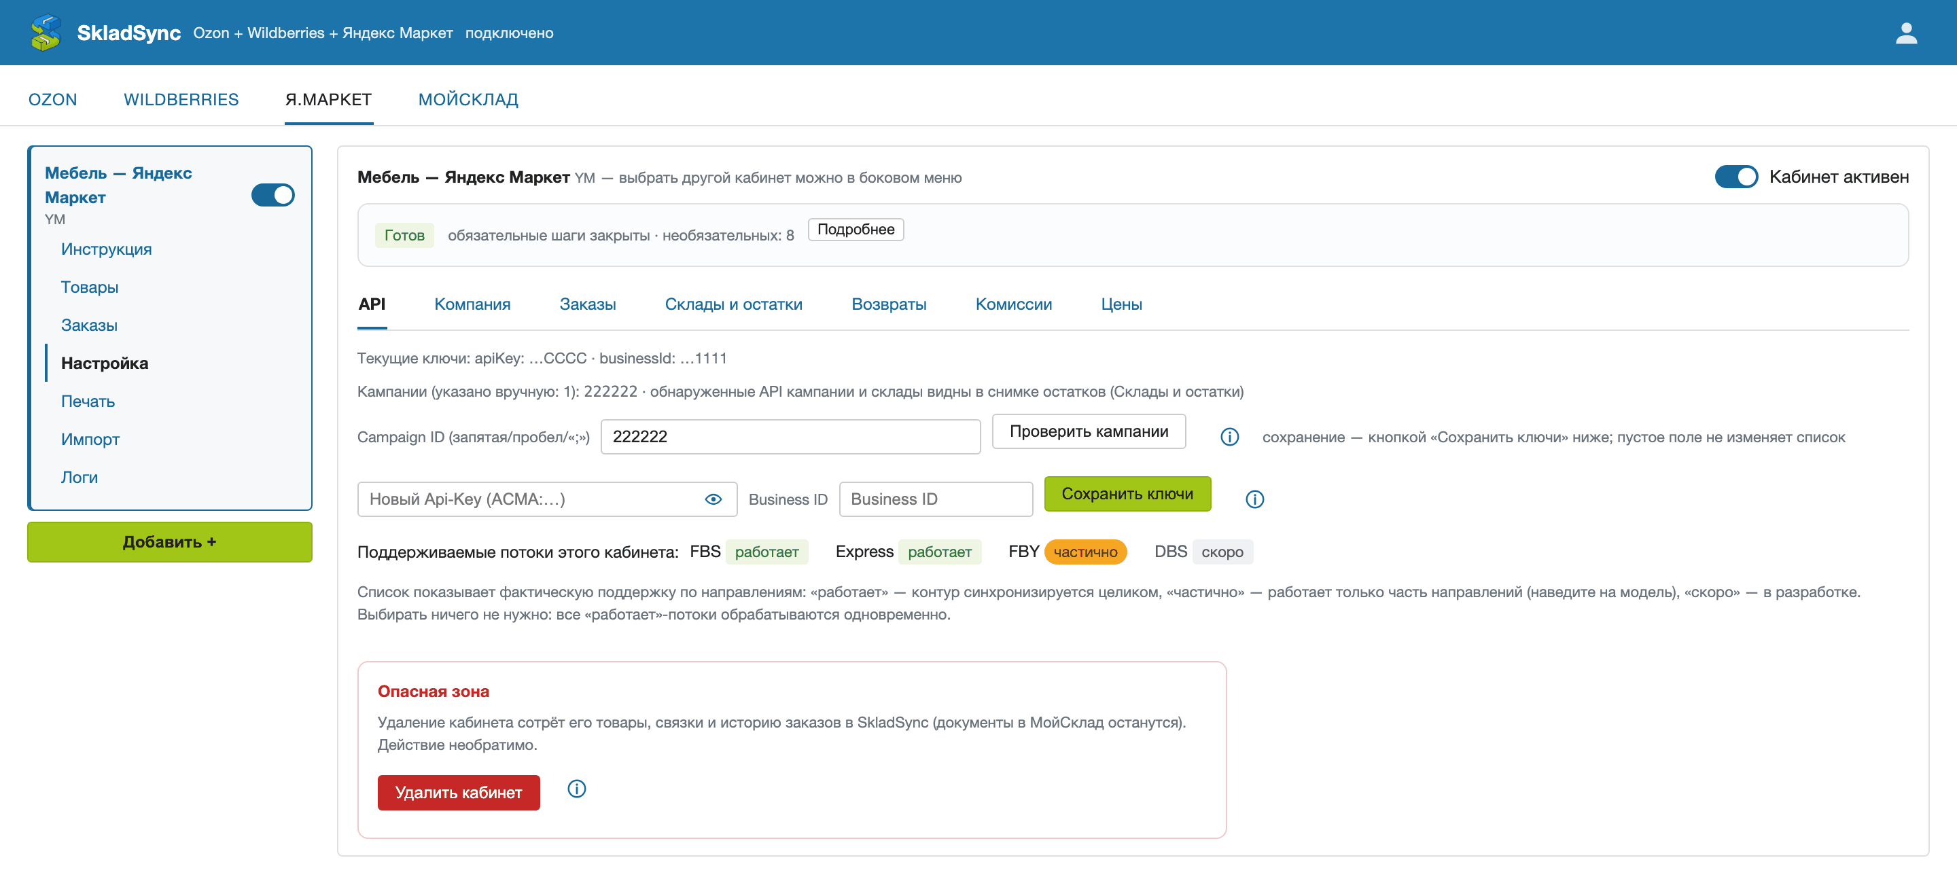Select the Я.МАРКЕТ tab
This screenshot has width=1957, height=894.
click(328, 99)
